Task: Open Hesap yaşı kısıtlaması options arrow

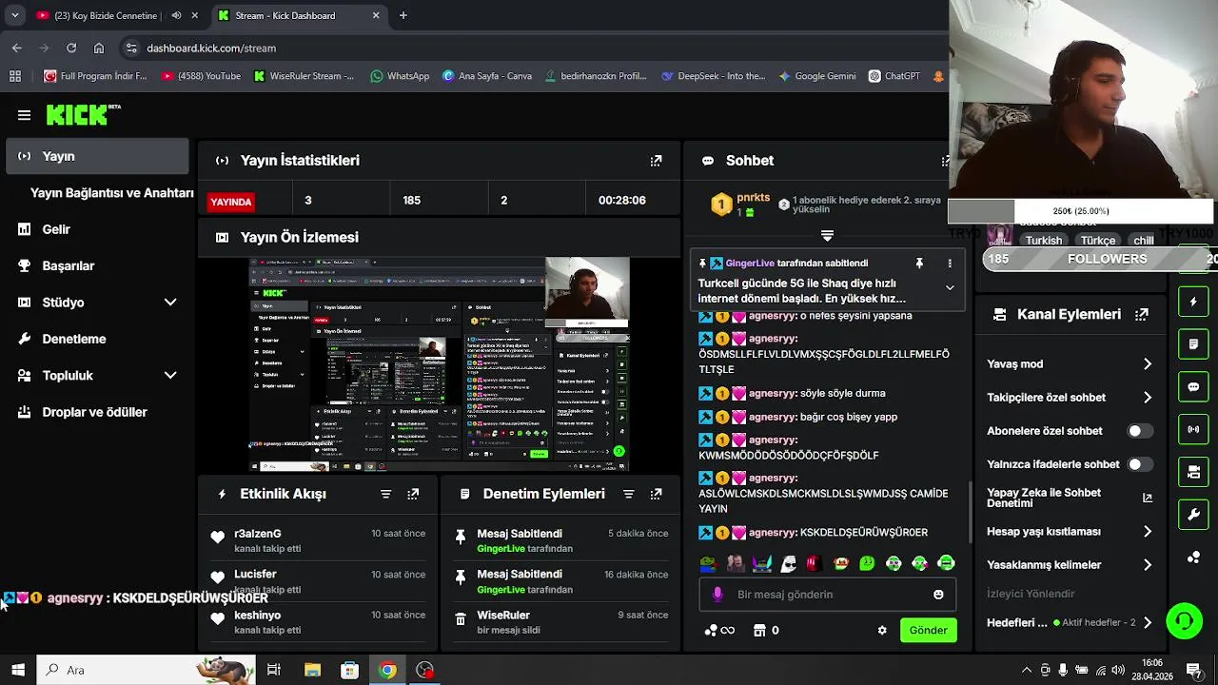Action: (1147, 532)
